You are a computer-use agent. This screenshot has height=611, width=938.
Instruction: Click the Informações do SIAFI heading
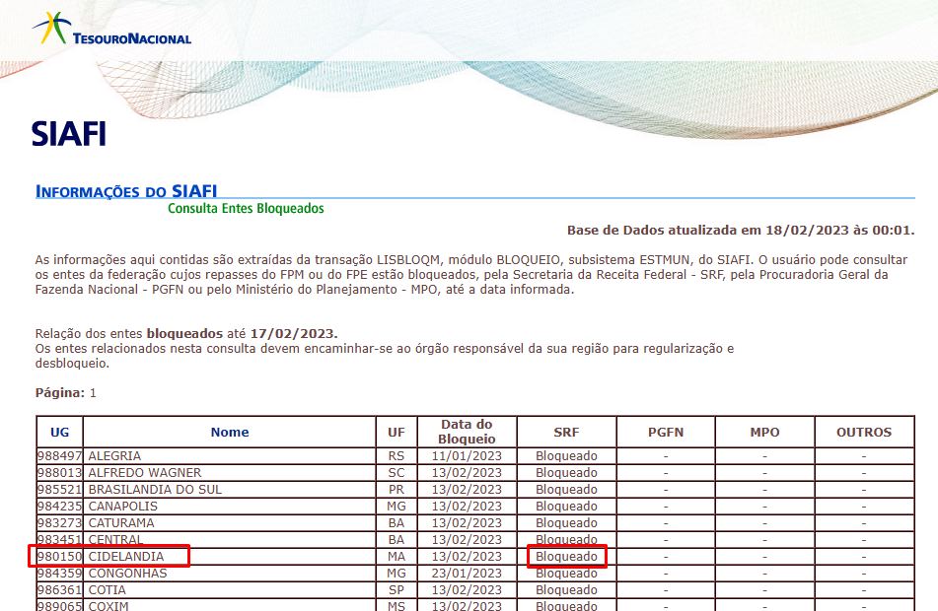(x=125, y=191)
